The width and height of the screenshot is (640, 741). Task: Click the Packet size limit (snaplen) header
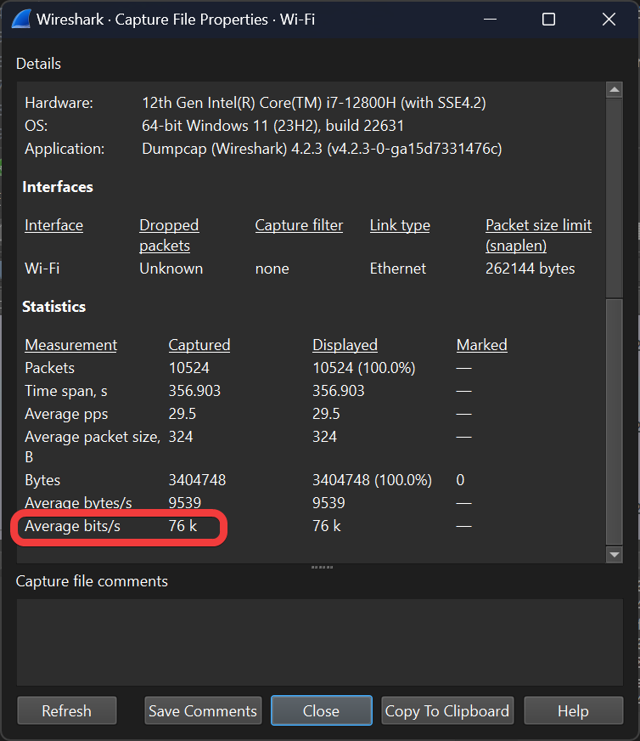point(538,235)
